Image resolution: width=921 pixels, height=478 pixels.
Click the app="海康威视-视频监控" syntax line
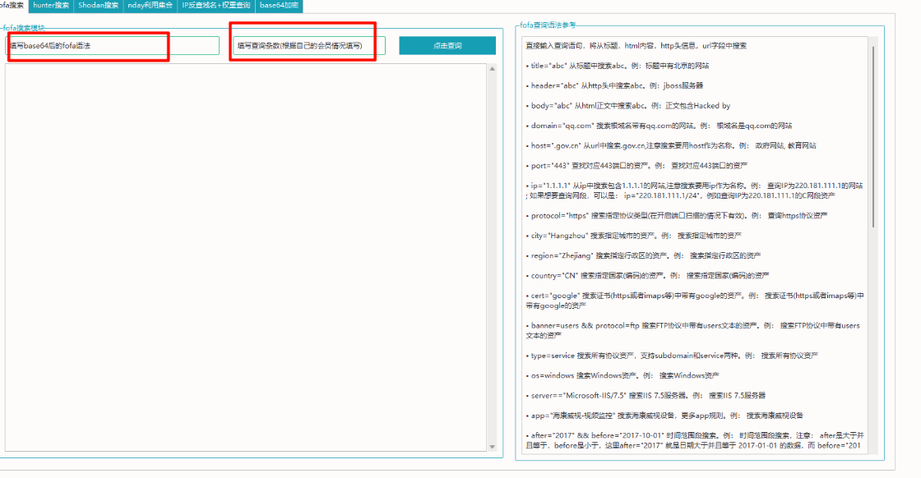[664, 416]
